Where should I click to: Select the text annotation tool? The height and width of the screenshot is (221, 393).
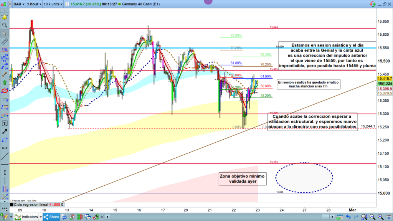click(x=5, y=124)
